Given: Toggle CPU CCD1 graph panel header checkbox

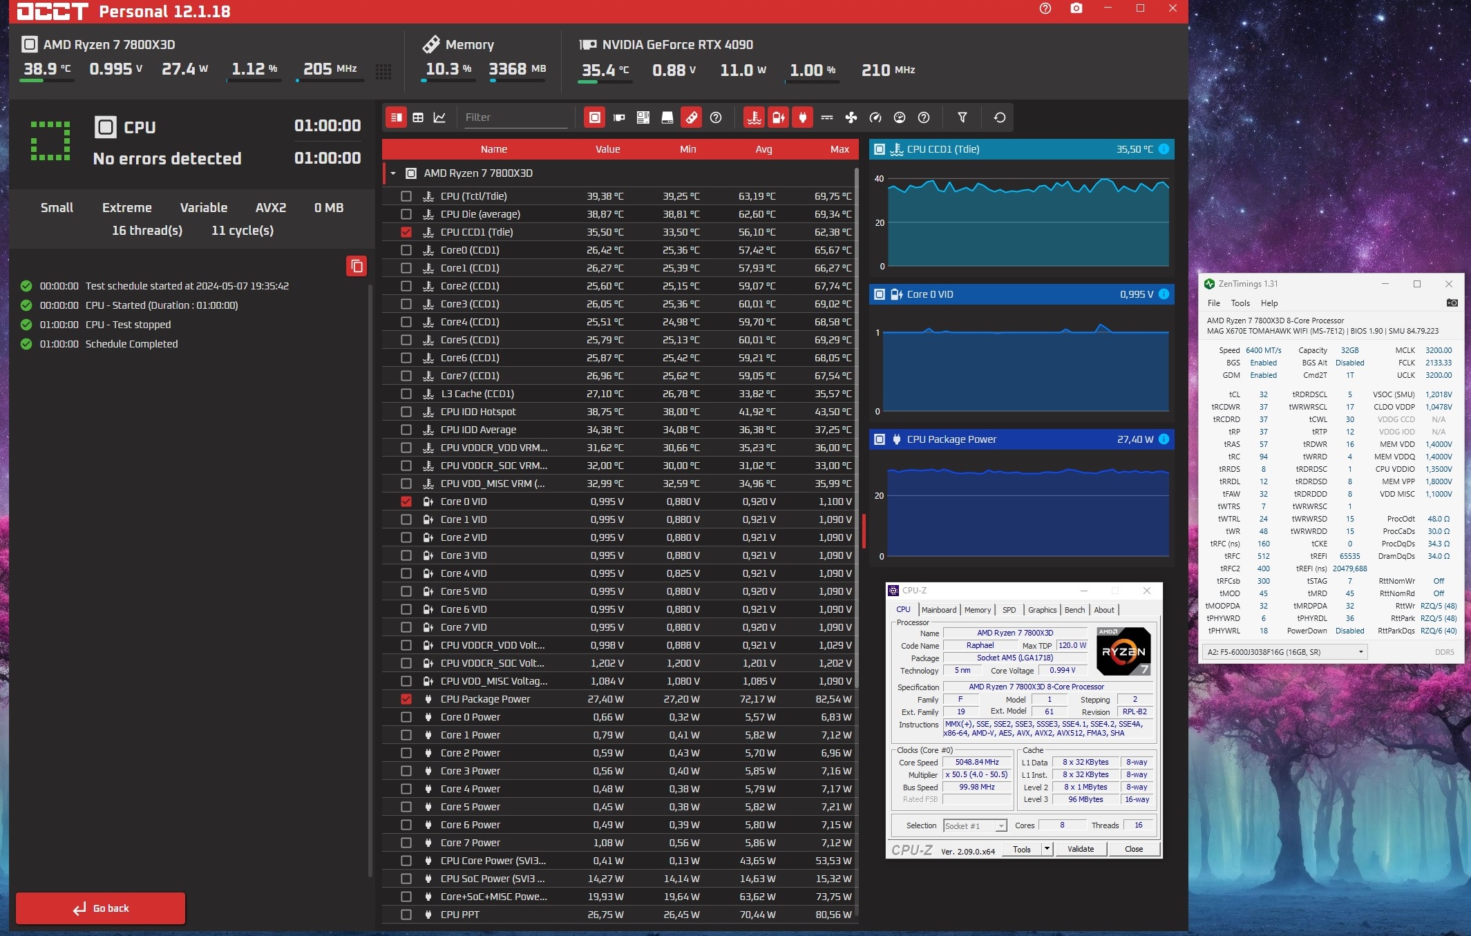Looking at the screenshot, I should pos(880,149).
